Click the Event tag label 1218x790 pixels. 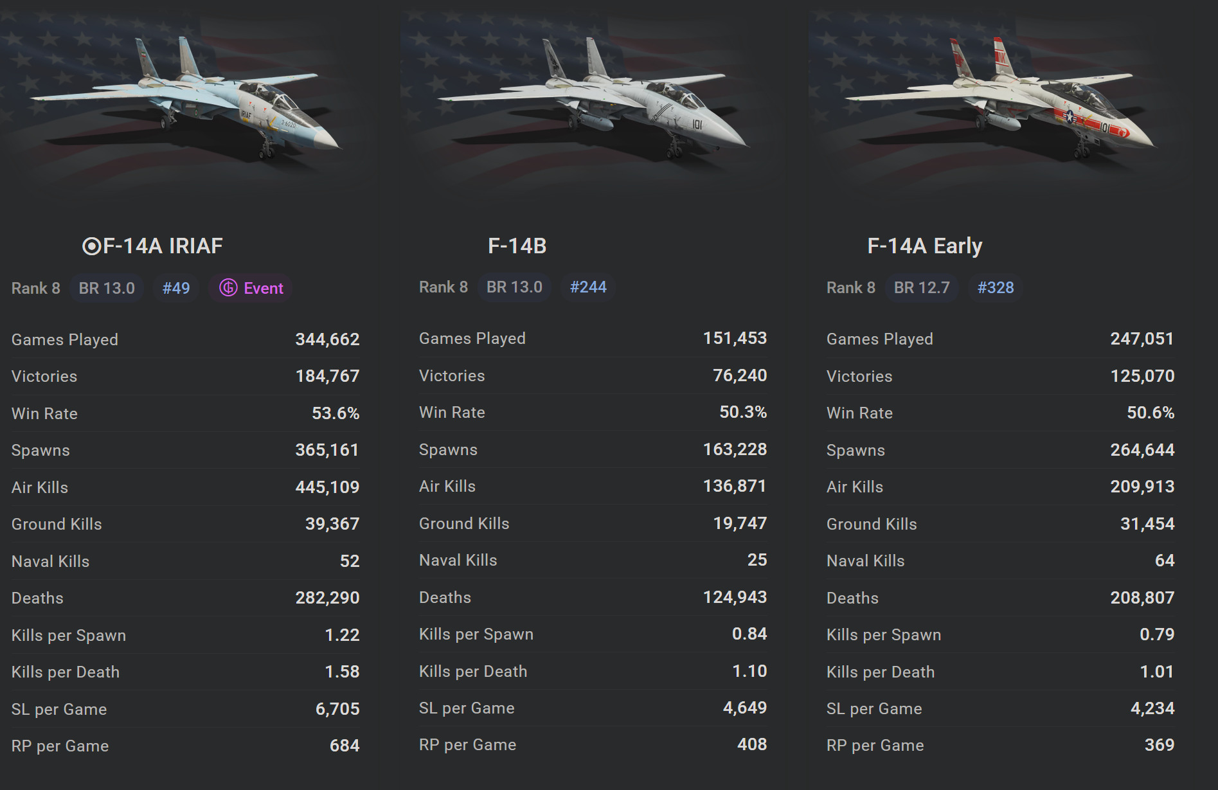point(264,289)
